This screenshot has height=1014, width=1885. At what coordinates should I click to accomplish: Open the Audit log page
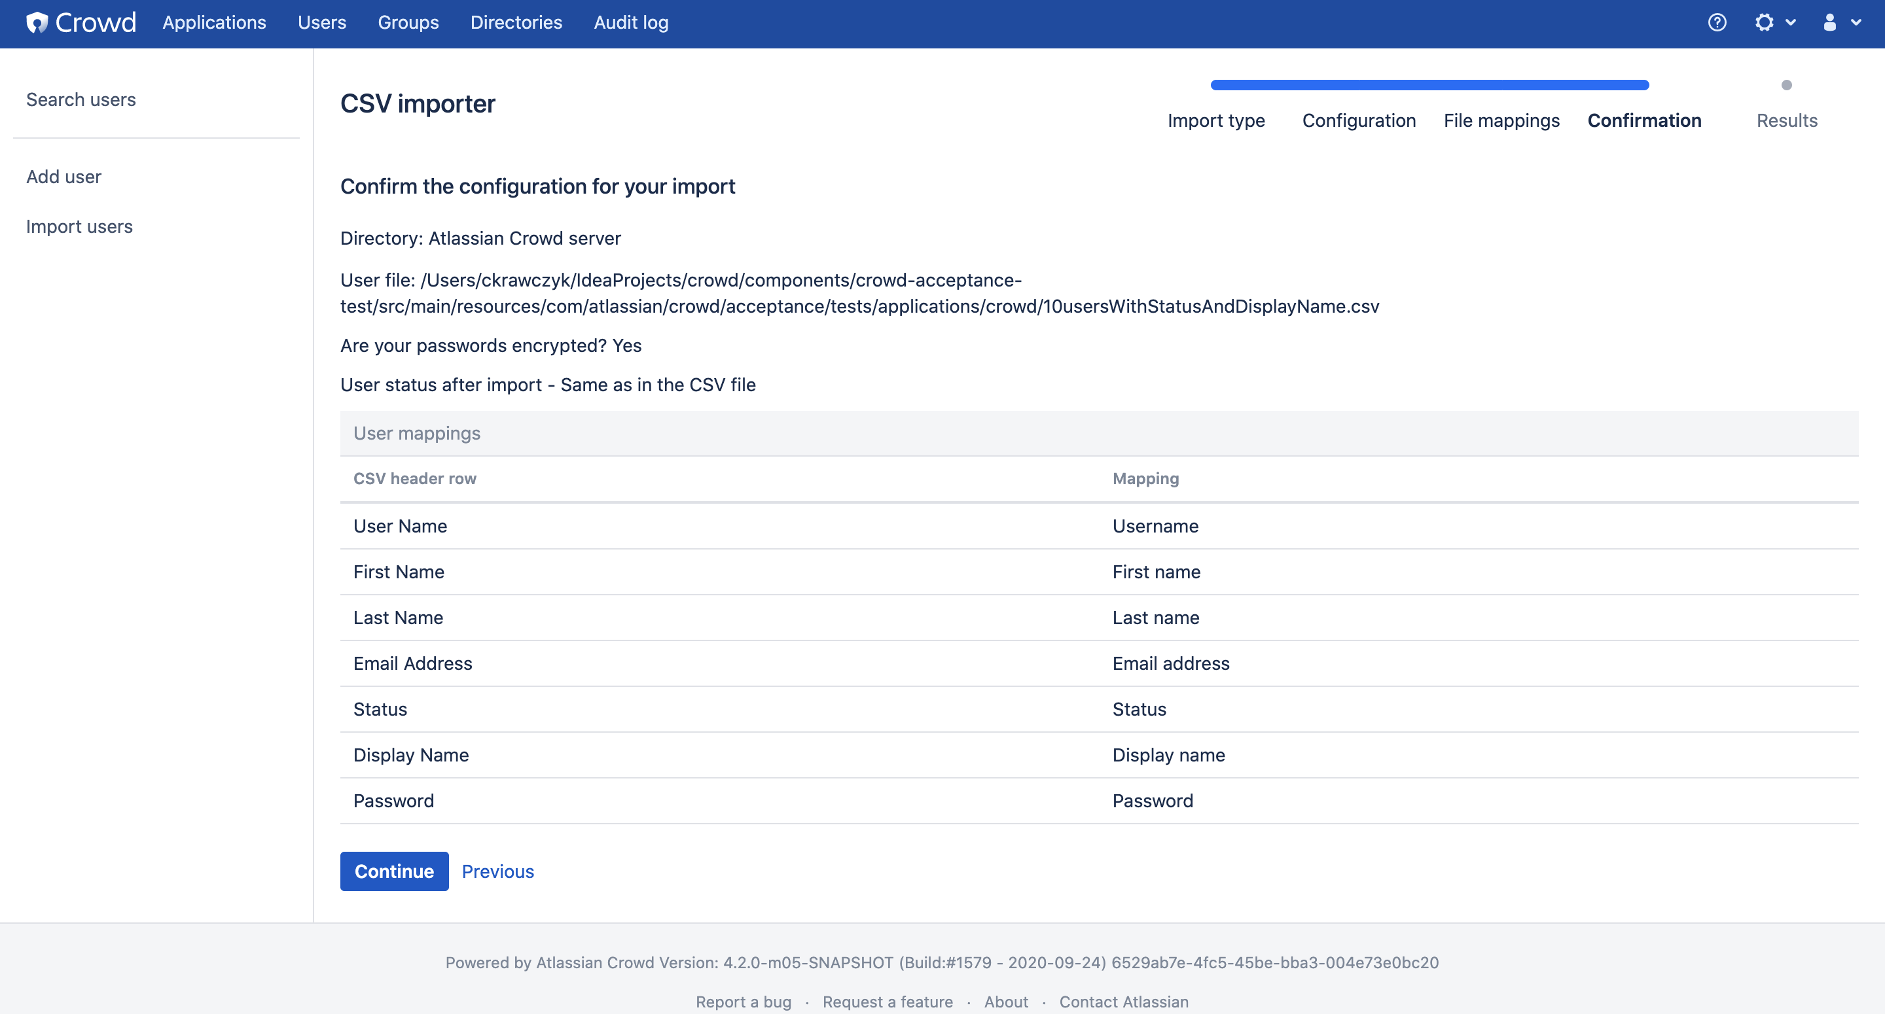[631, 23]
